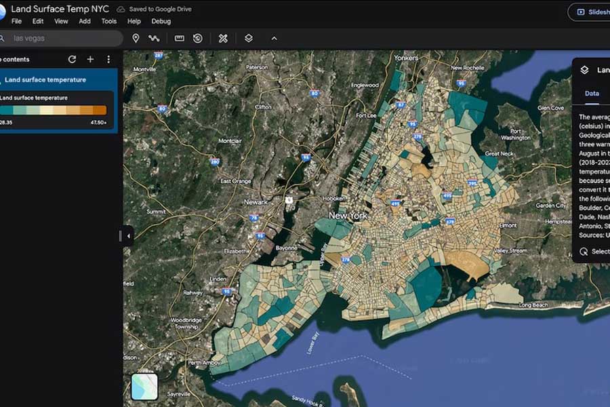The image size is (610, 407).
Task: Add a new item with the plus icon
Action: 90,59
